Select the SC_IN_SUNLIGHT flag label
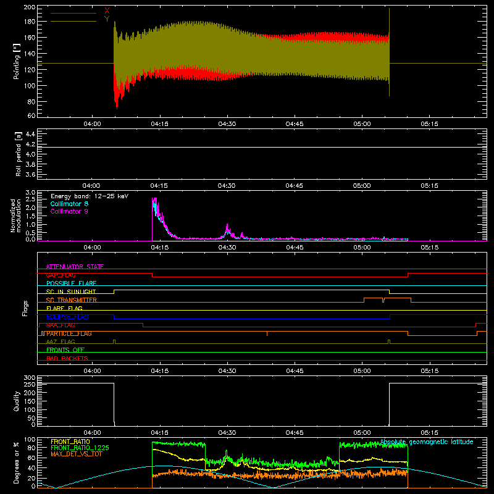 pos(71,291)
